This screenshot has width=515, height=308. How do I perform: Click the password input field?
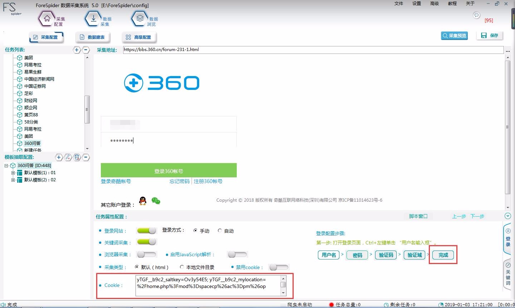pyautogui.click(x=169, y=140)
